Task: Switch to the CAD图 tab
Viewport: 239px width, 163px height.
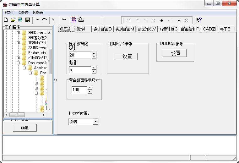Action: click(x=209, y=29)
